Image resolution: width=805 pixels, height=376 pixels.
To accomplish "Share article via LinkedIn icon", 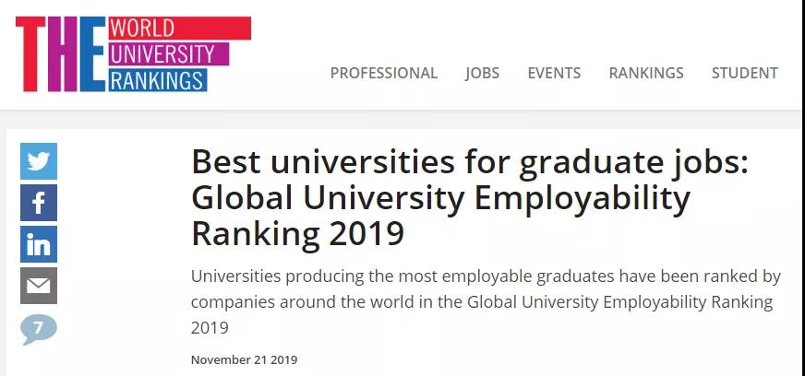I will tap(39, 244).
